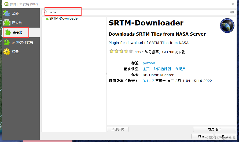239x142 pixels.
Task: Close the plugin dialog window with X
Action: point(233,4)
